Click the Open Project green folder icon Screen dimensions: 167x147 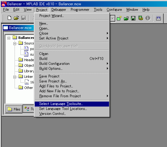point(126,18)
